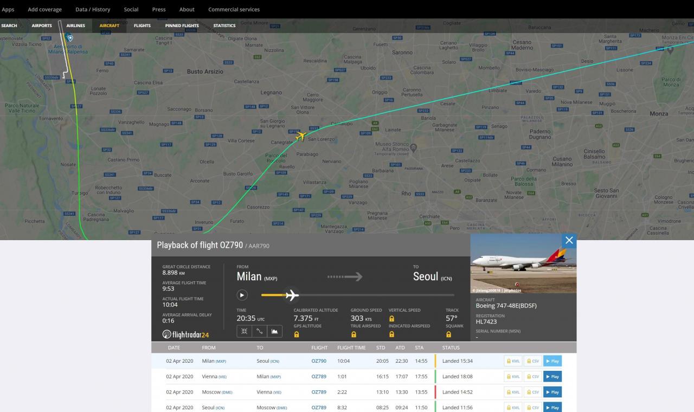Image resolution: width=694 pixels, height=412 pixels.
Task: Open the OZ790 flight link in table
Action: tap(319, 360)
